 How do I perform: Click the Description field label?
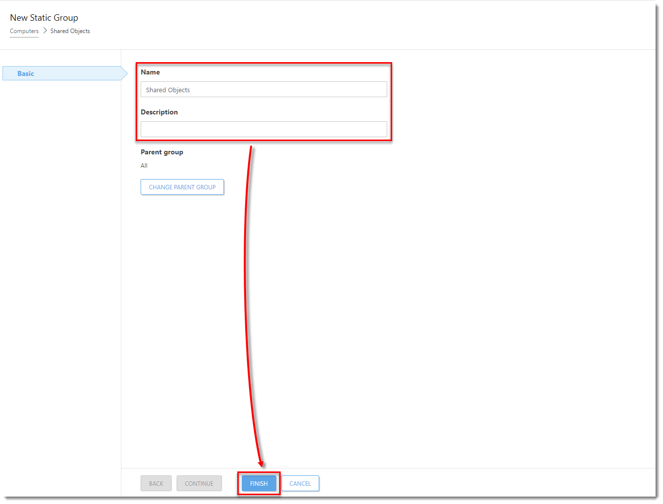click(x=159, y=112)
